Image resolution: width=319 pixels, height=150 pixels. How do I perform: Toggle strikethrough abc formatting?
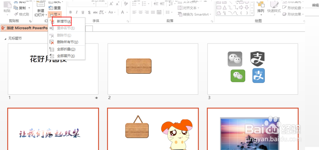[x=95, y=12]
